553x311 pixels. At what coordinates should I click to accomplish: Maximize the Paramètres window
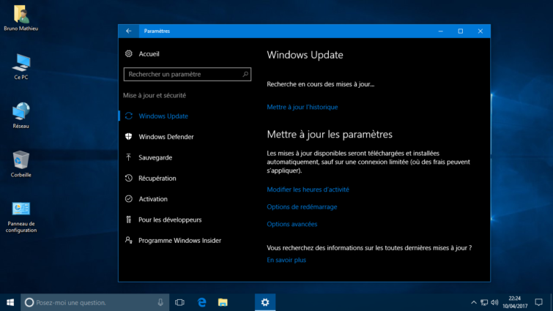(460, 31)
